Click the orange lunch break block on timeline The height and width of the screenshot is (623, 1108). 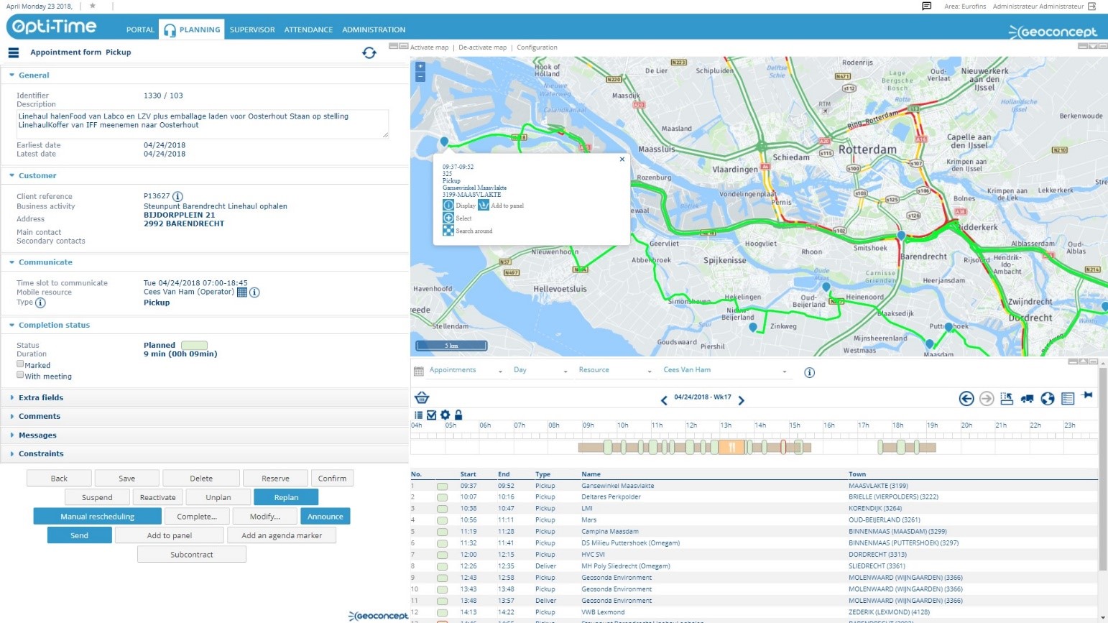pyautogui.click(x=731, y=447)
